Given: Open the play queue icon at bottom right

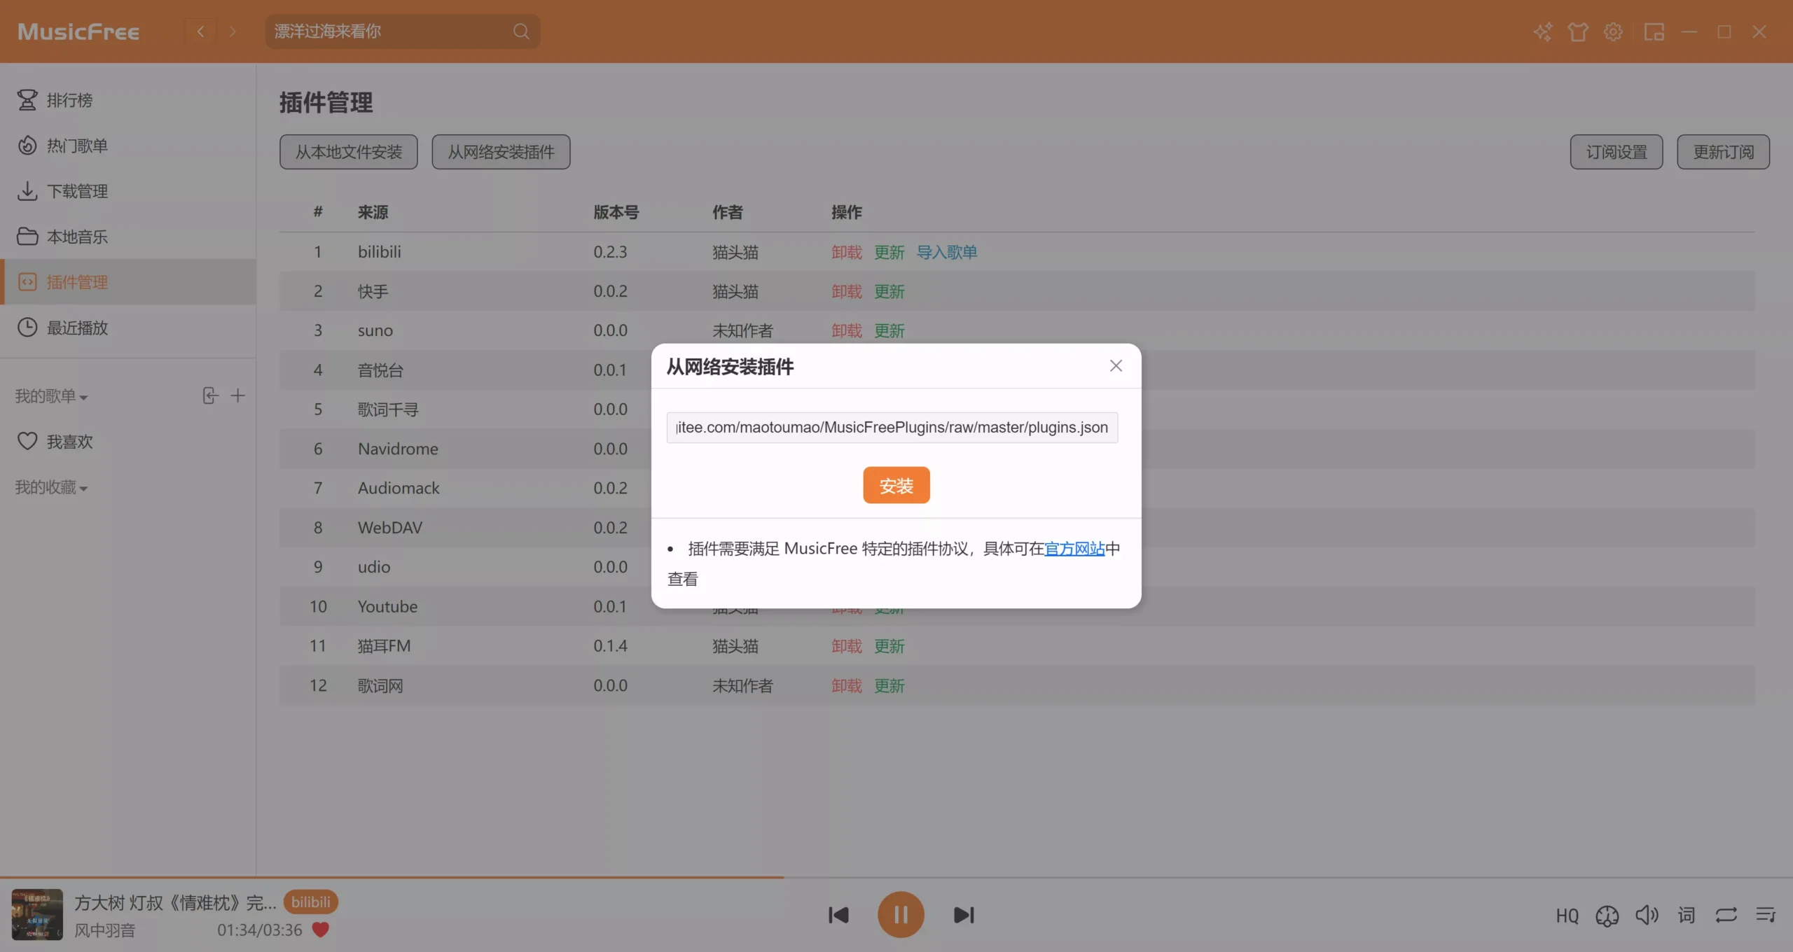Looking at the screenshot, I should [x=1765, y=915].
